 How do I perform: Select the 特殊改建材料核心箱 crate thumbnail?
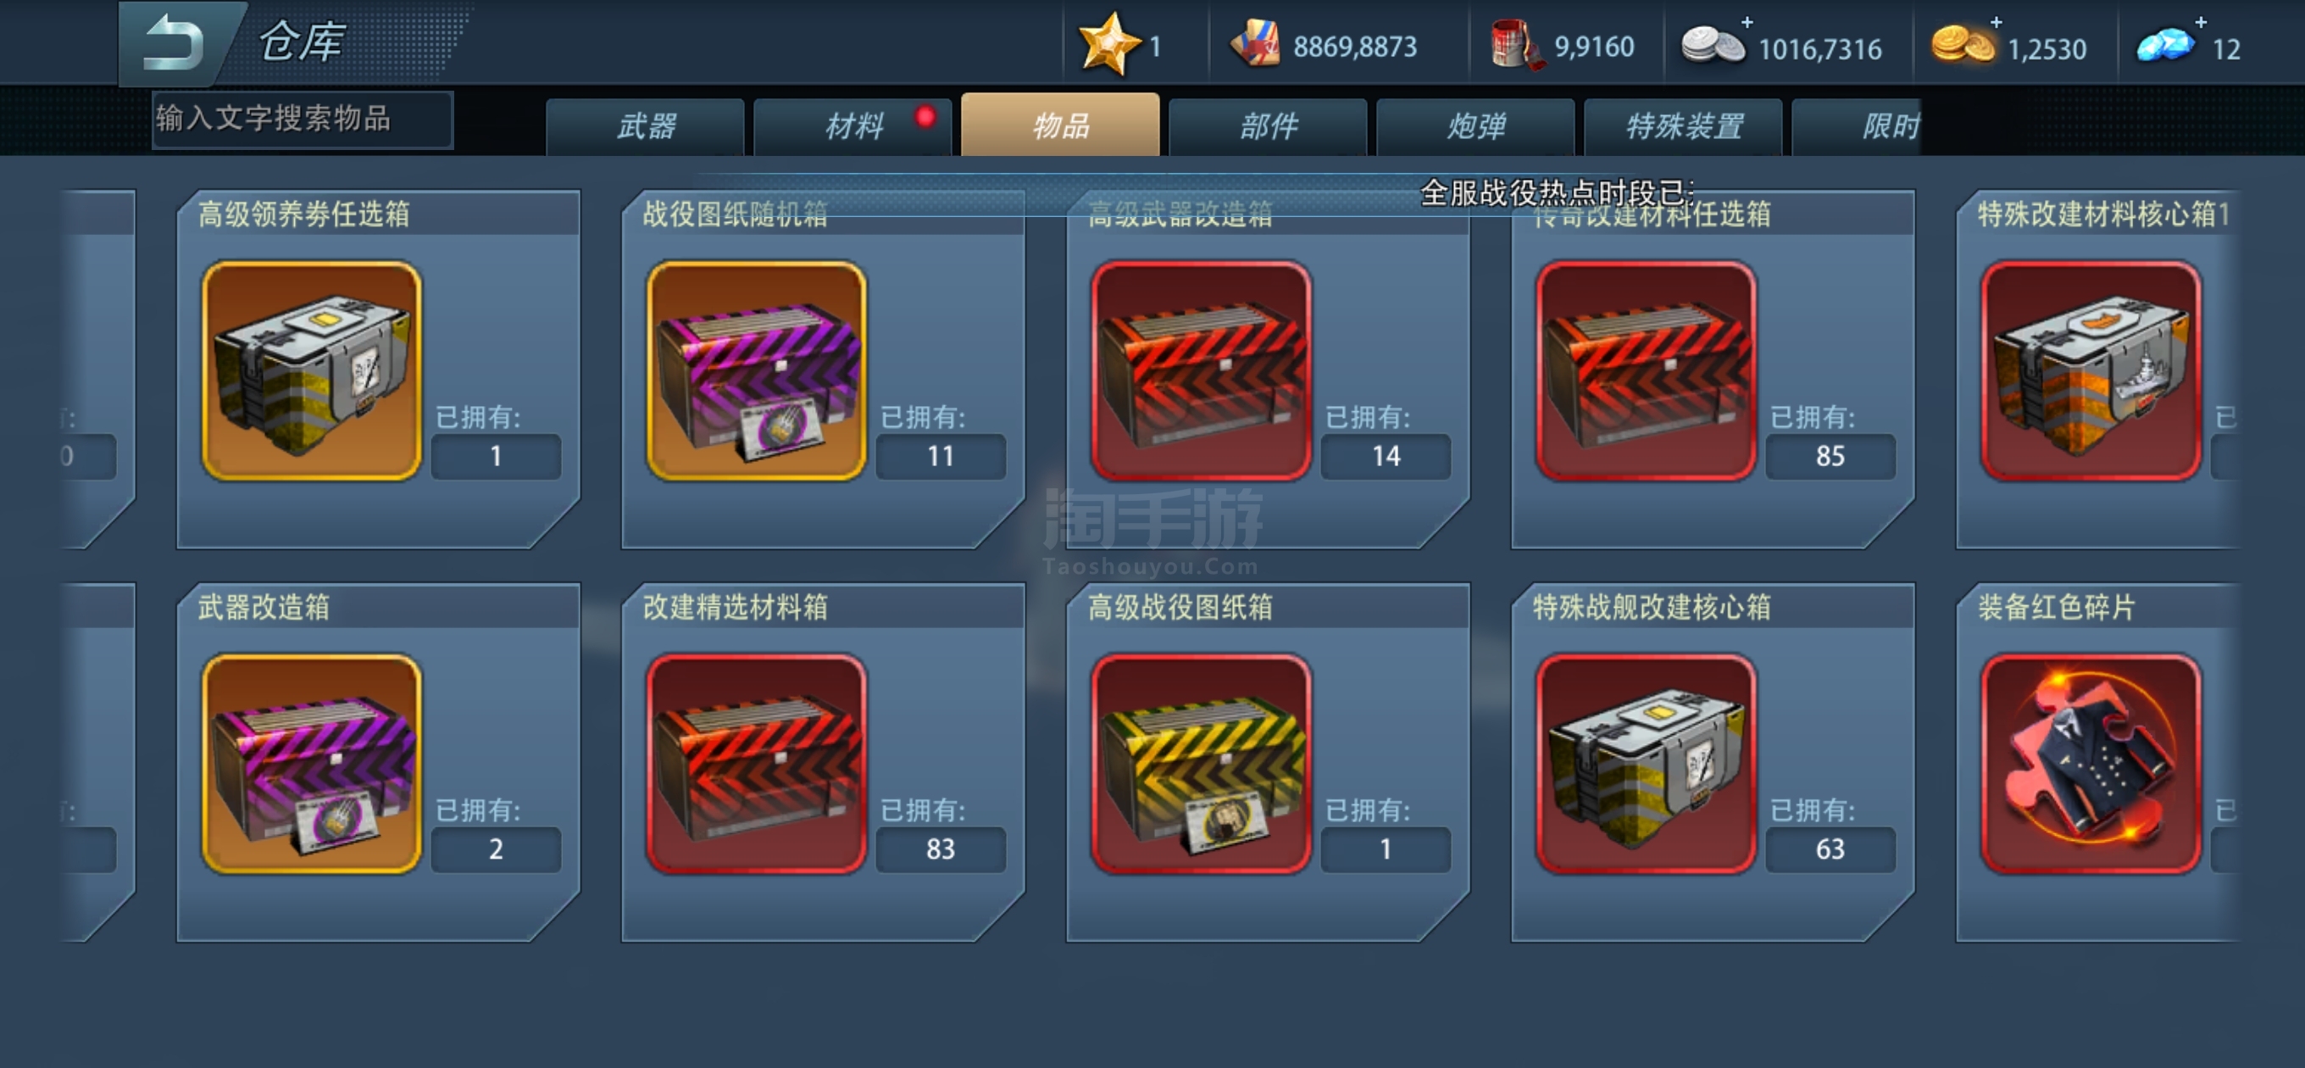(x=2091, y=370)
